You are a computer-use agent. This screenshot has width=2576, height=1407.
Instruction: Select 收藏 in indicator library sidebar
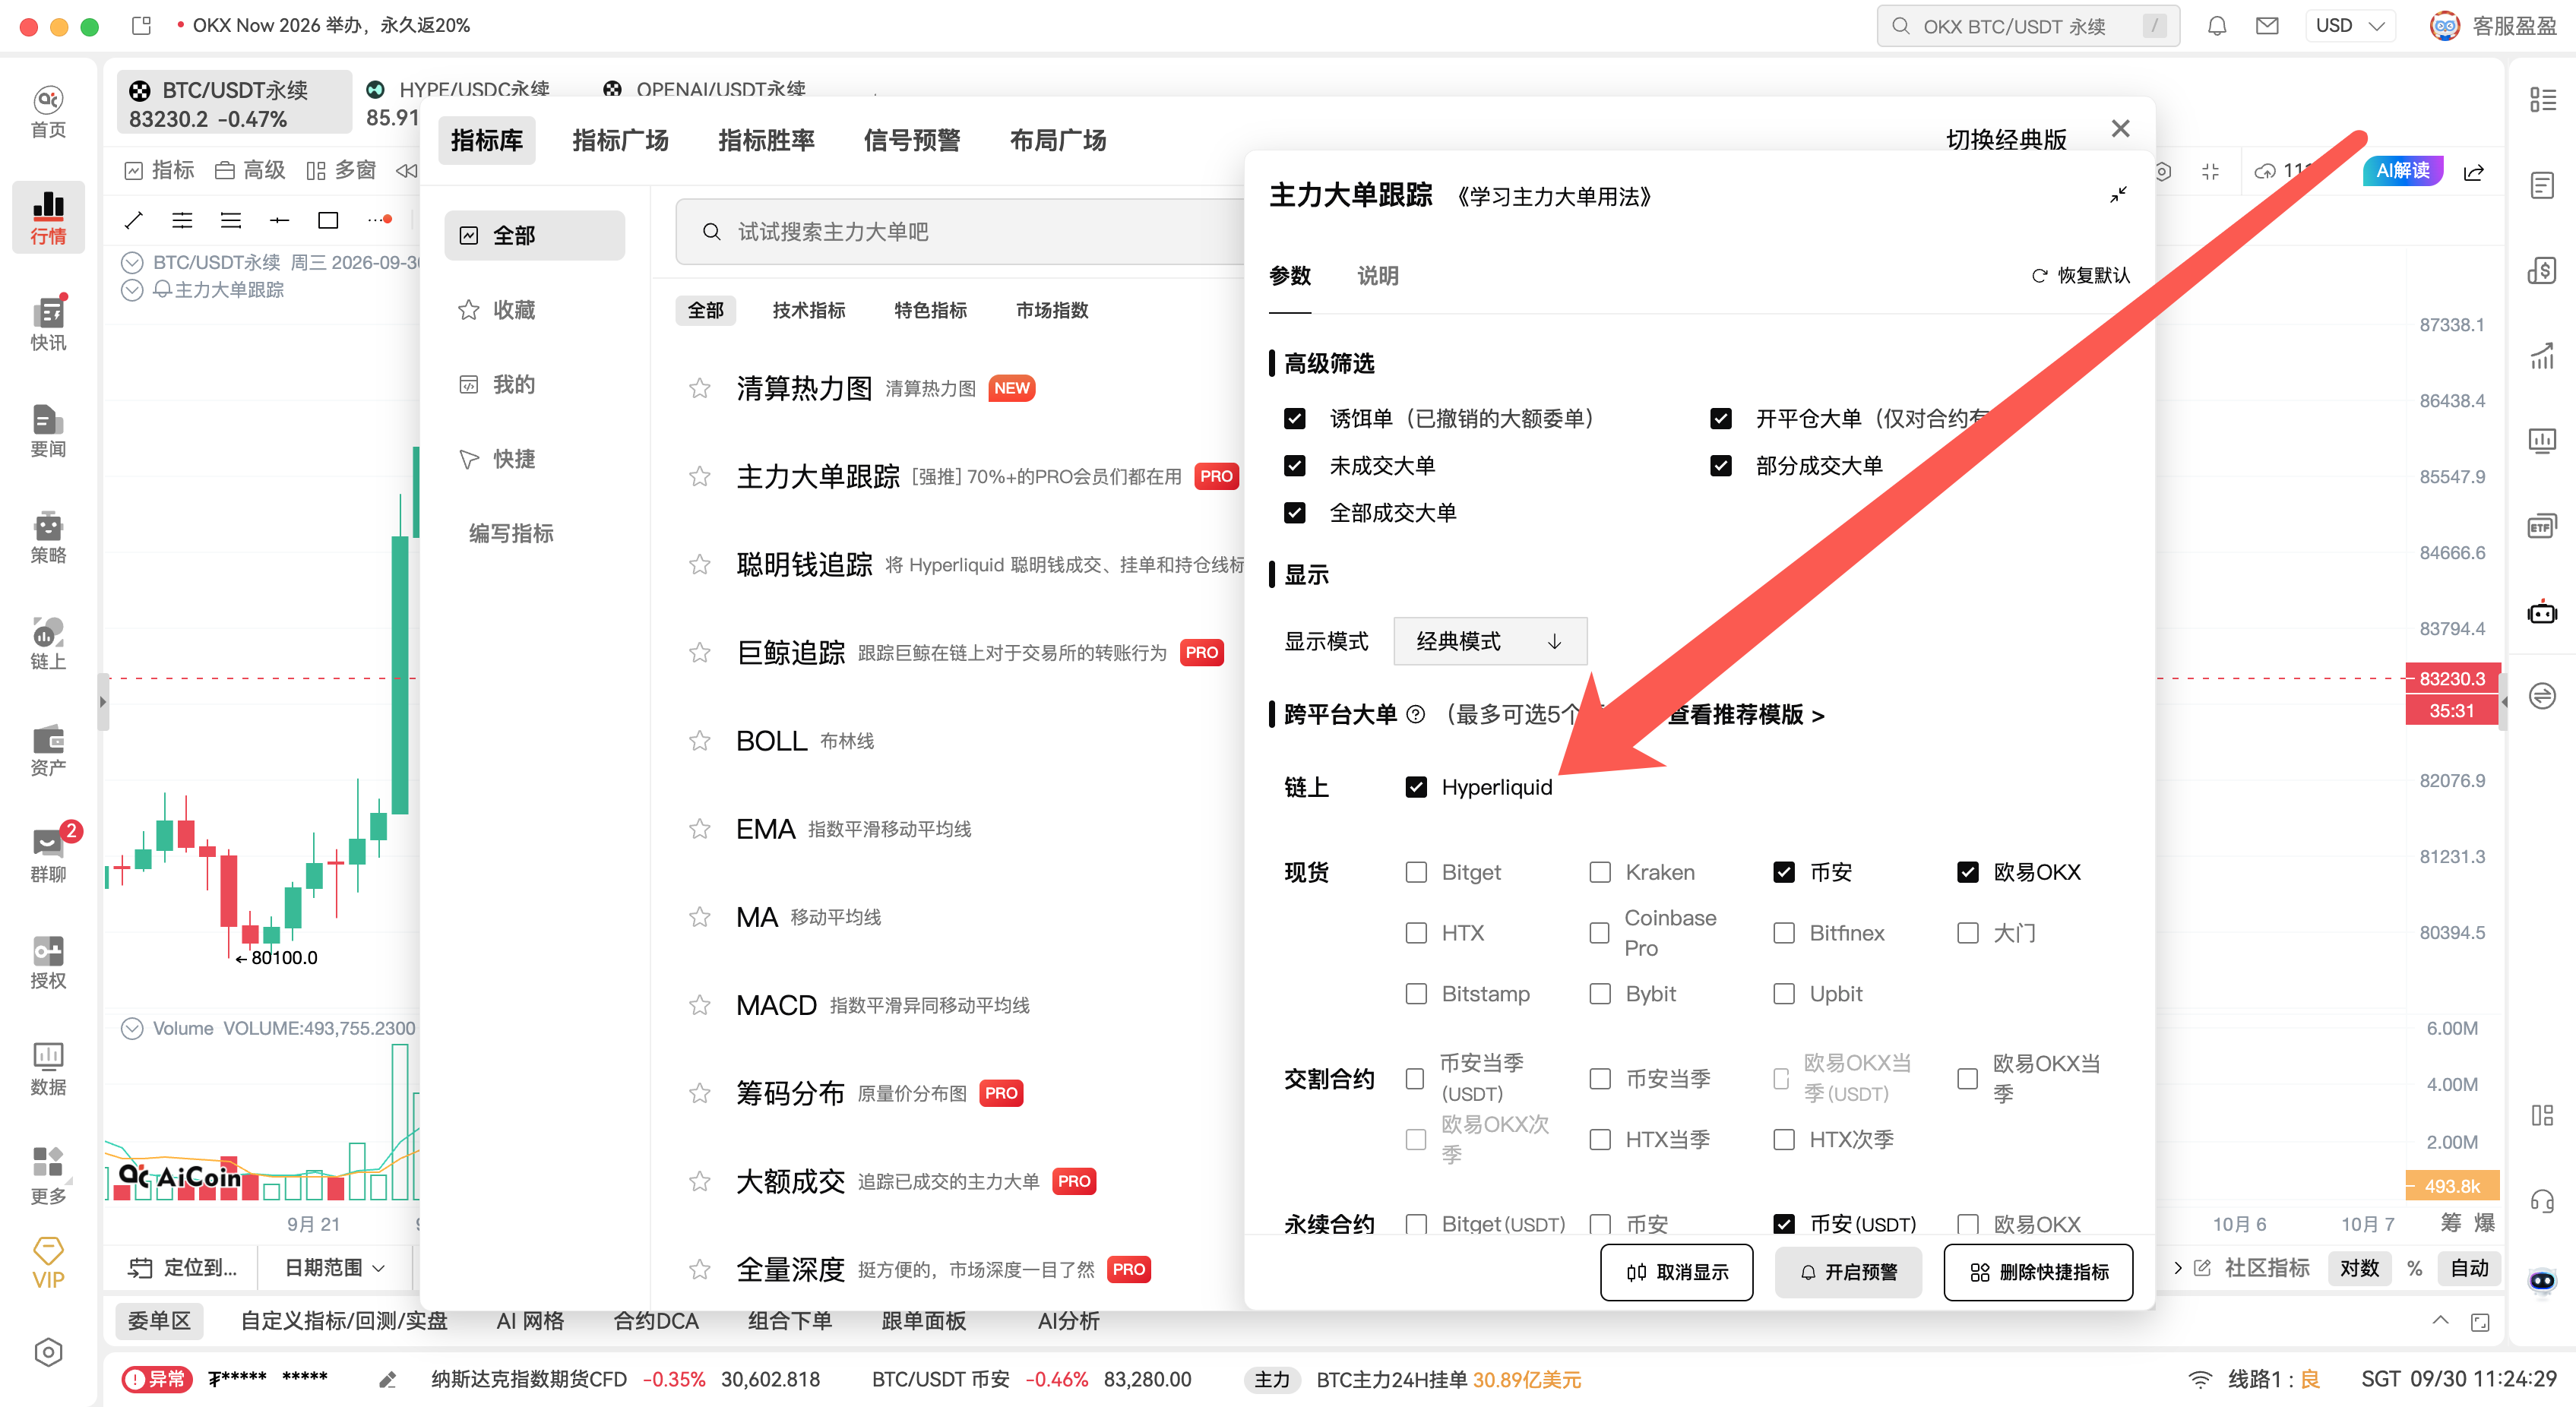pyautogui.click(x=534, y=310)
